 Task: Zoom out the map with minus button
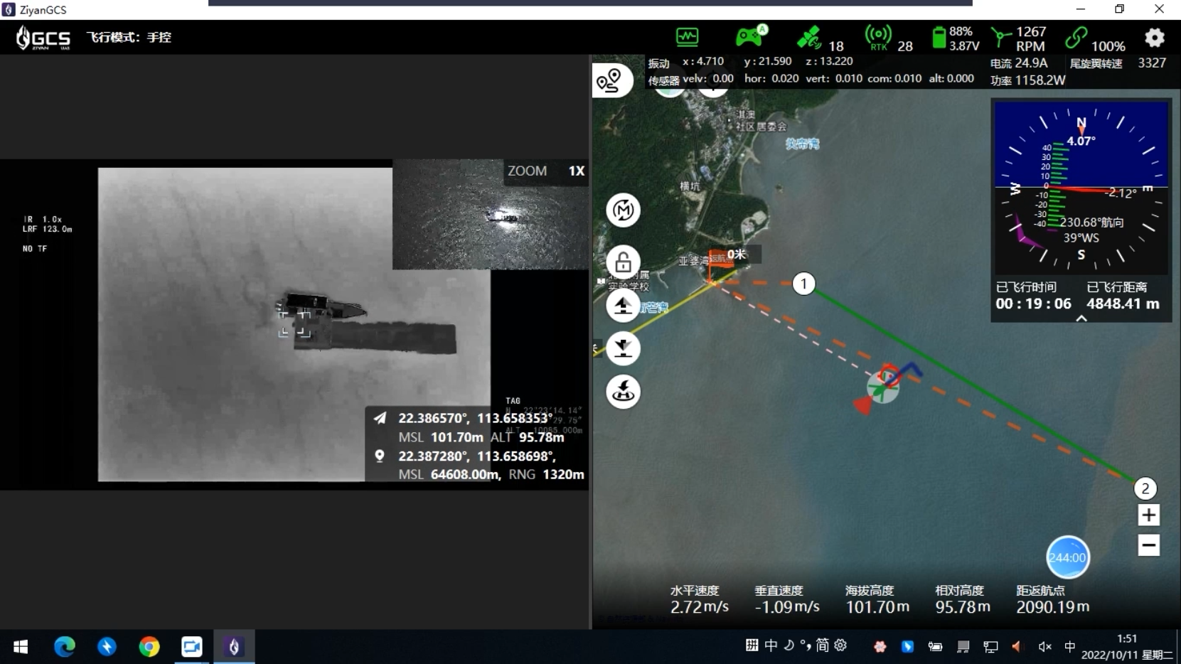point(1148,545)
